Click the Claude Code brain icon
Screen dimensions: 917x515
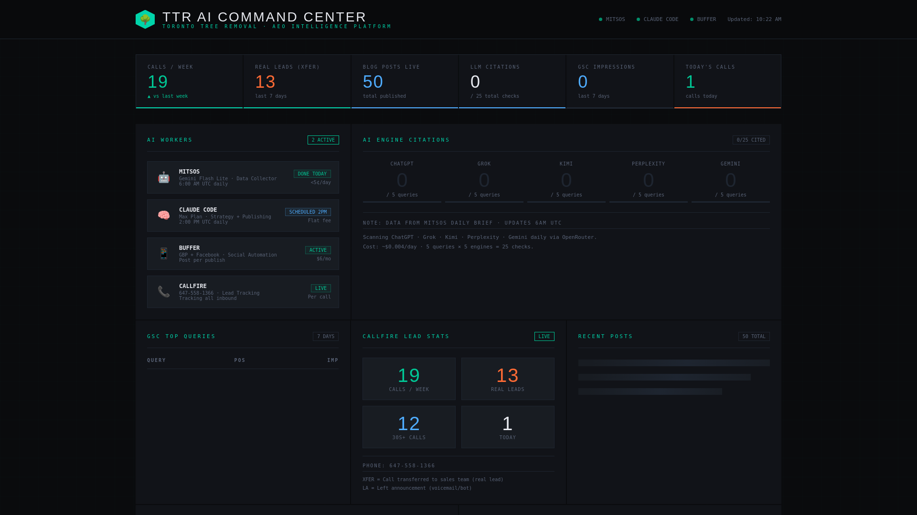tap(164, 216)
